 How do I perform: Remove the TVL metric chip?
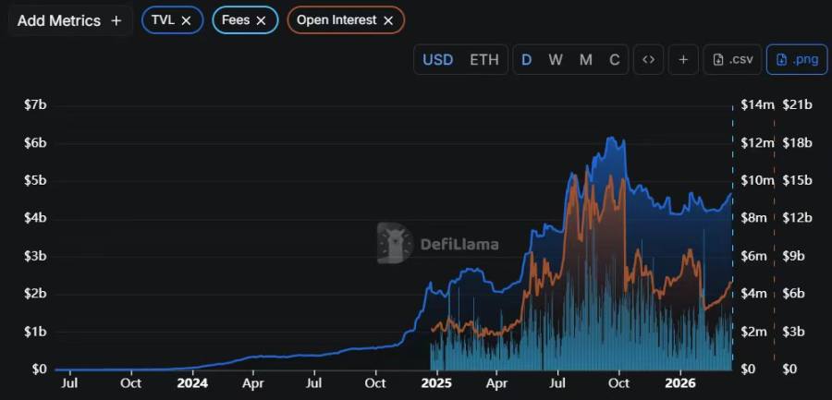click(x=187, y=19)
